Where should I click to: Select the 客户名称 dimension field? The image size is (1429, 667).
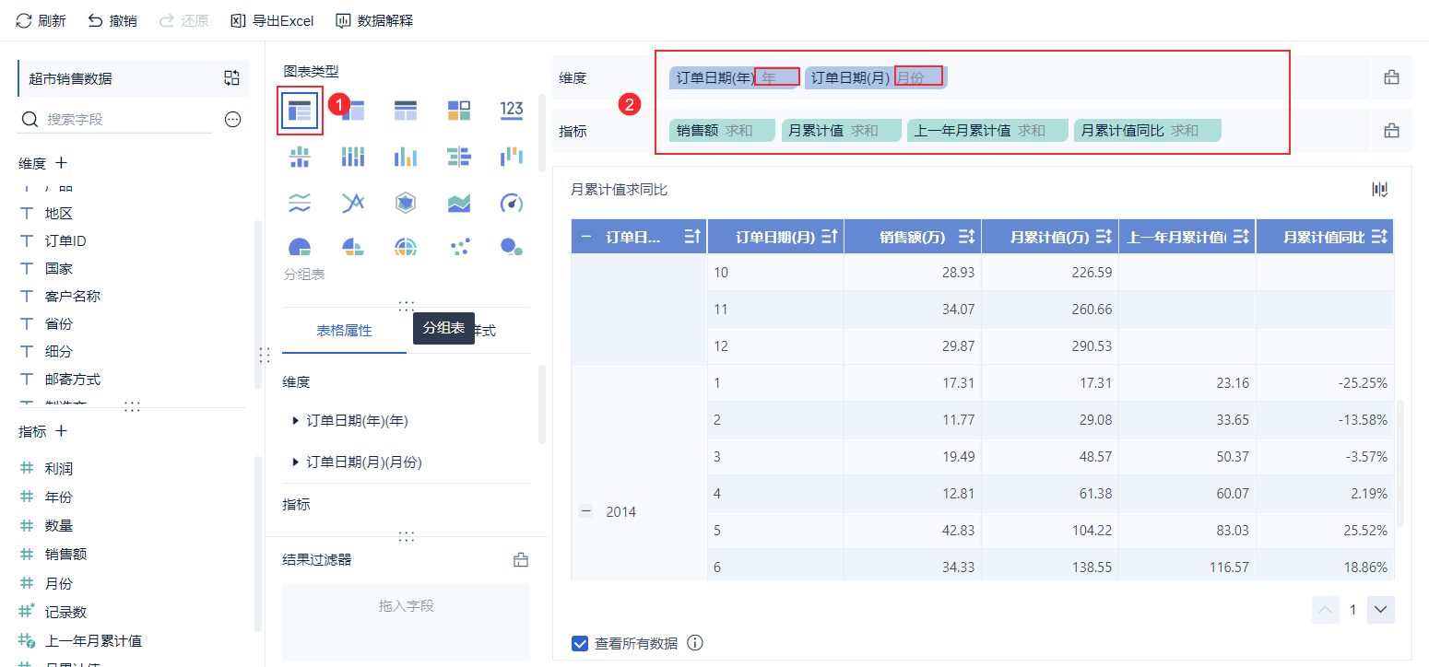point(72,297)
